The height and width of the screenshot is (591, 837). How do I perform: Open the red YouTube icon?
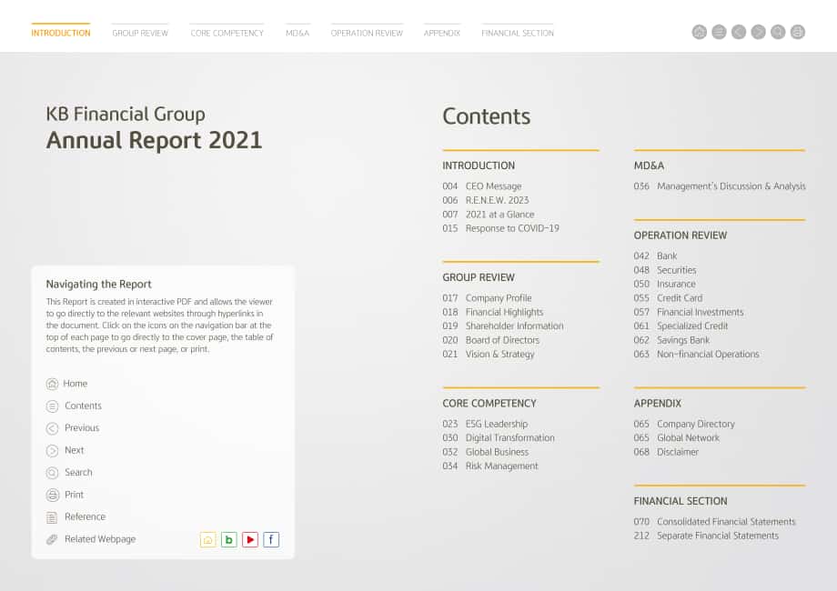tap(250, 540)
